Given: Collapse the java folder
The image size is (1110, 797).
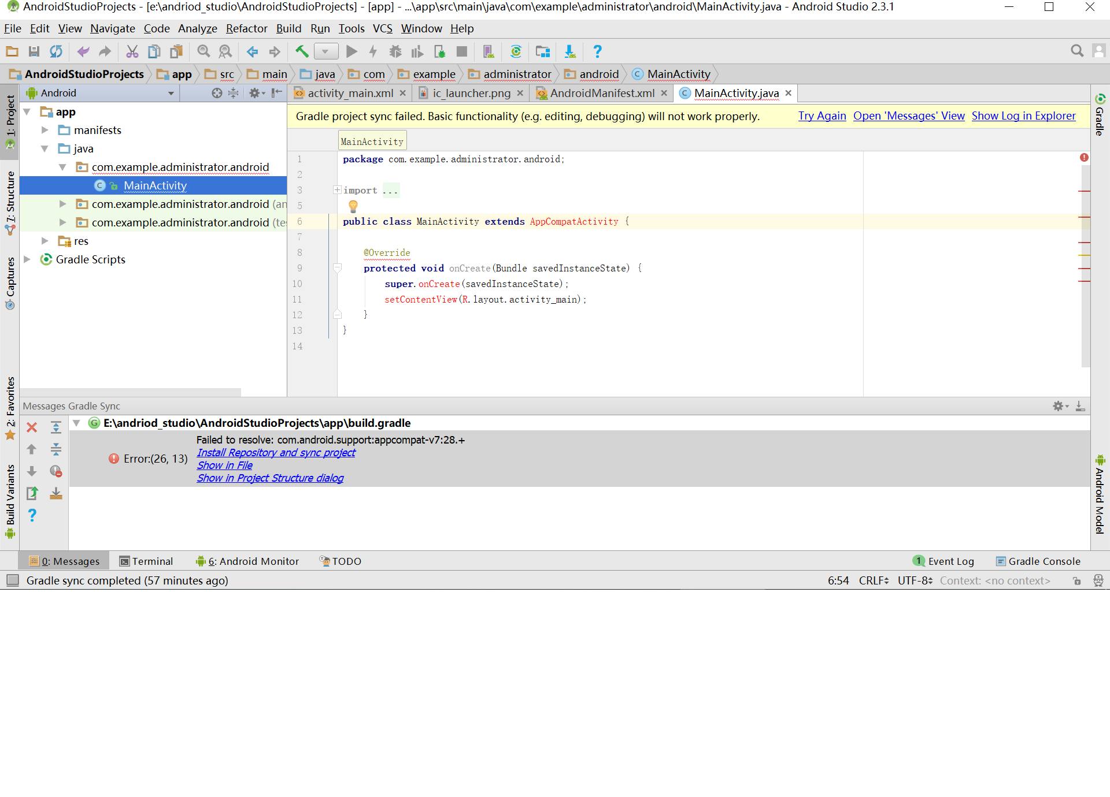Looking at the screenshot, I should (45, 149).
